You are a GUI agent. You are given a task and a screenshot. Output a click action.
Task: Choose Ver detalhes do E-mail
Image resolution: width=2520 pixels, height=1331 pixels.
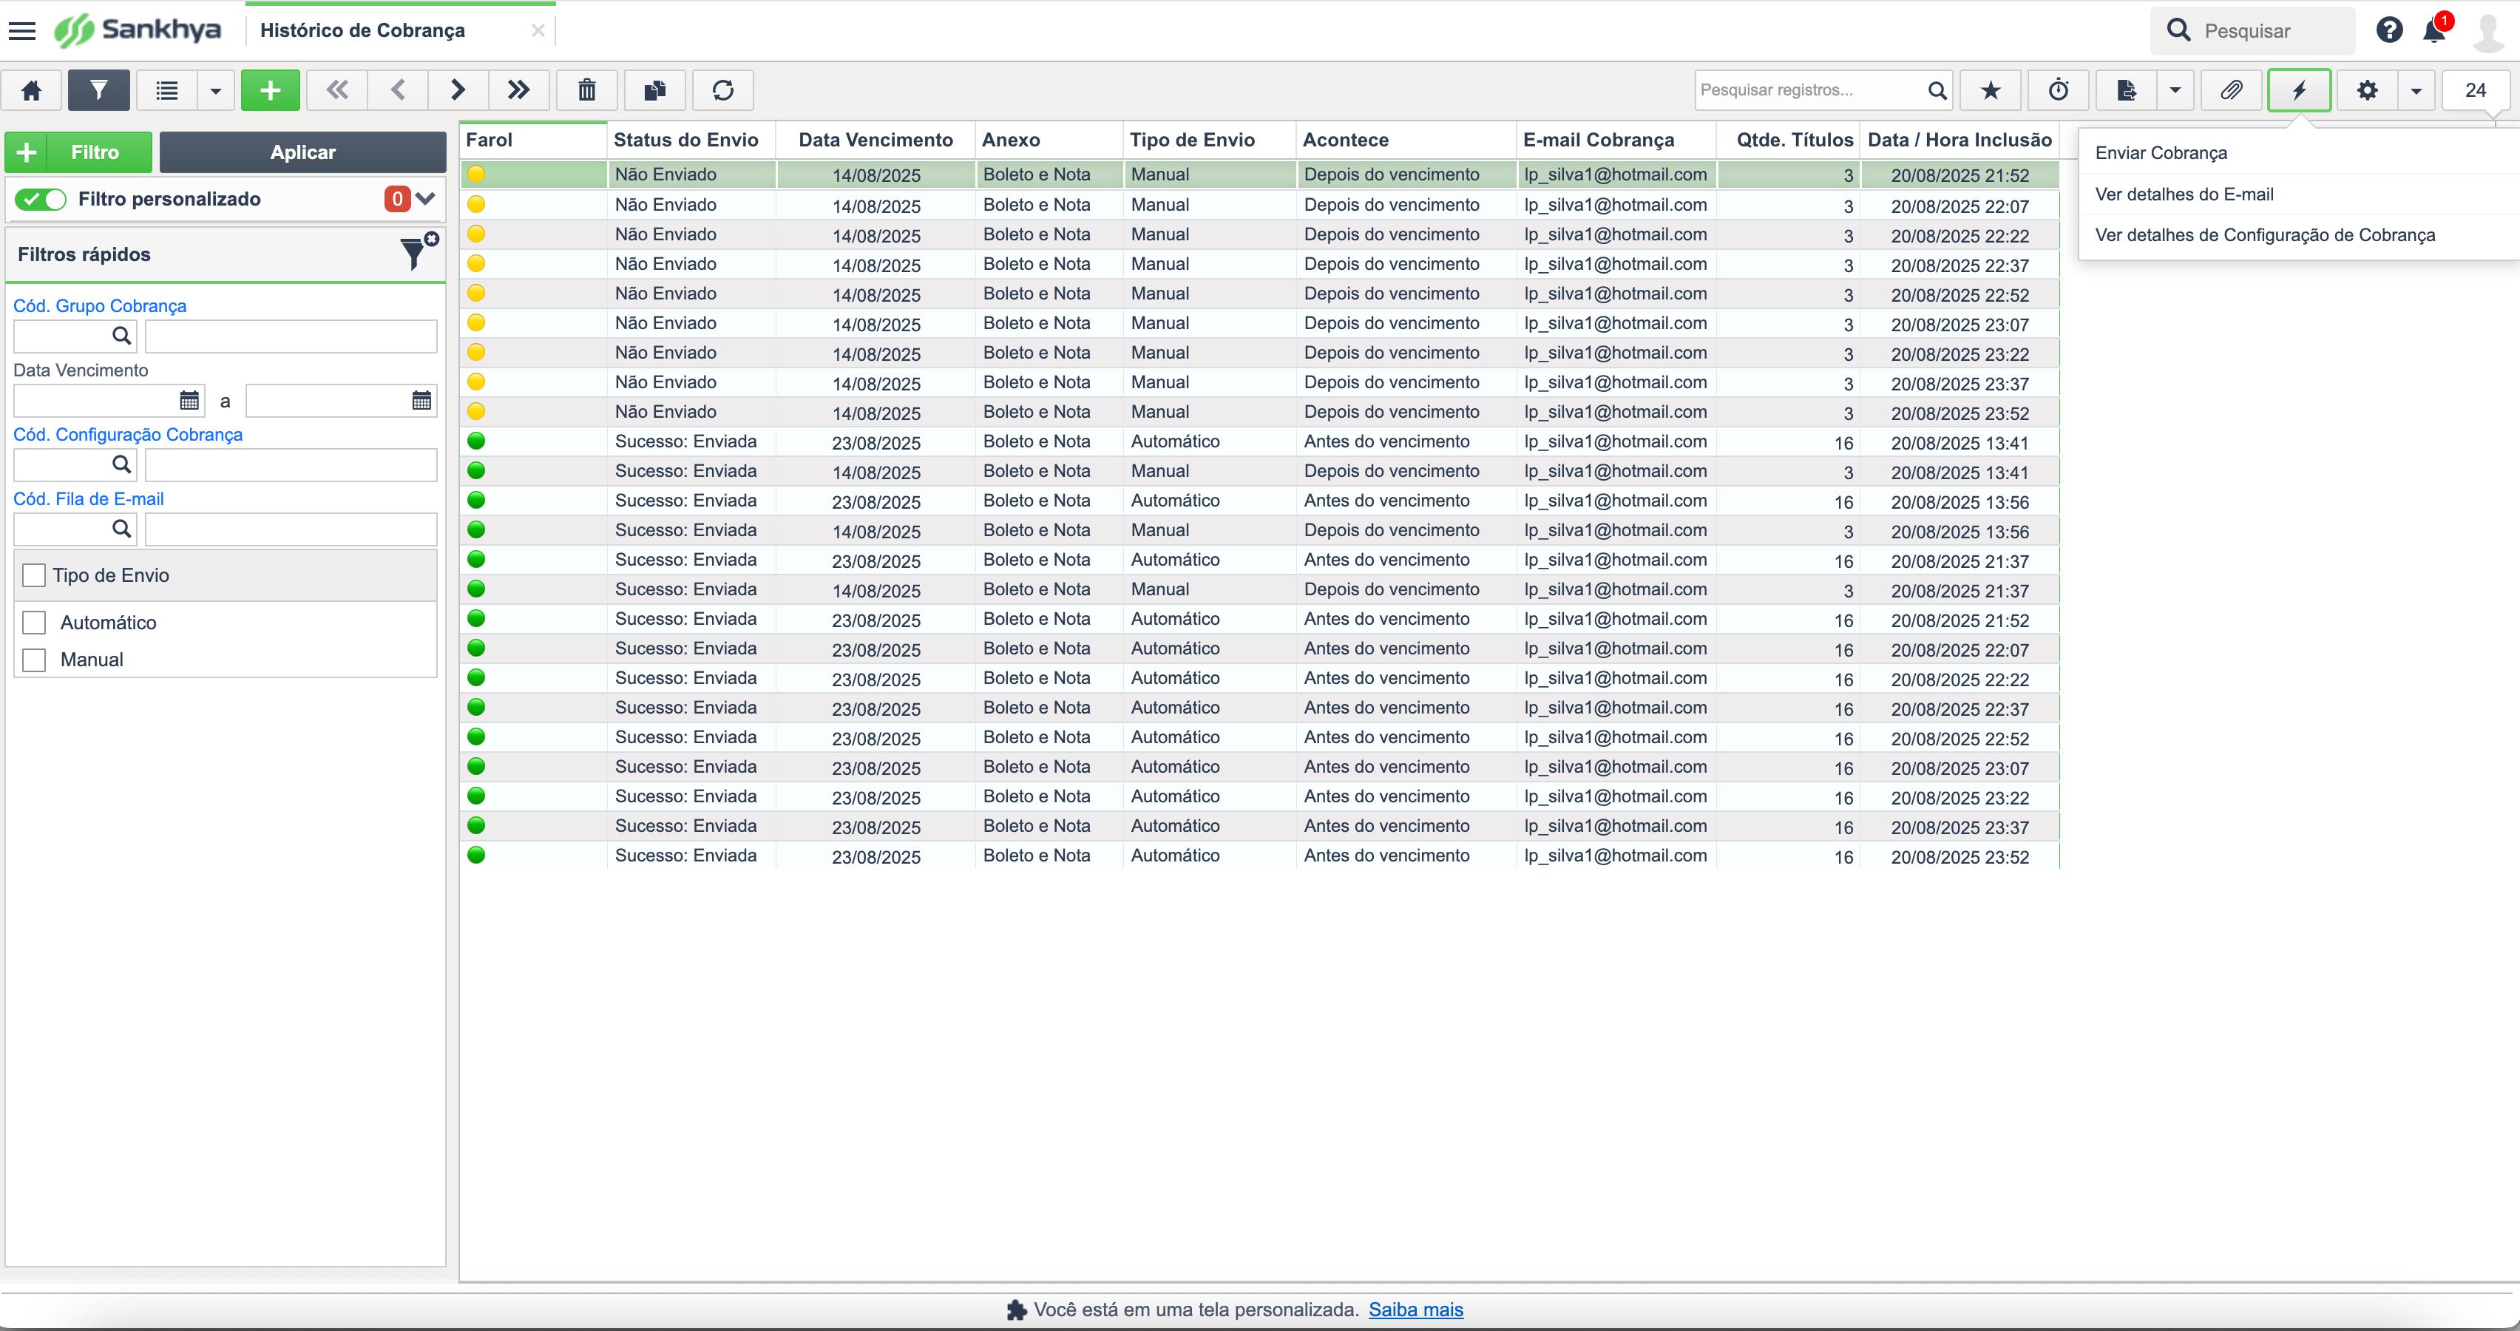(2184, 194)
